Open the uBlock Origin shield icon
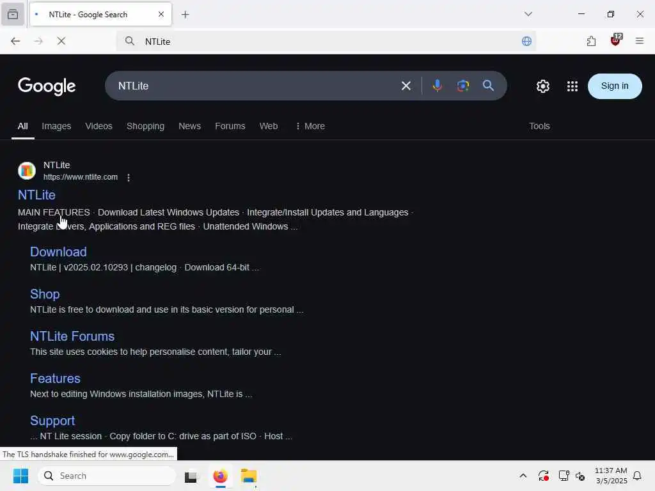This screenshot has width=655, height=491. [616, 40]
